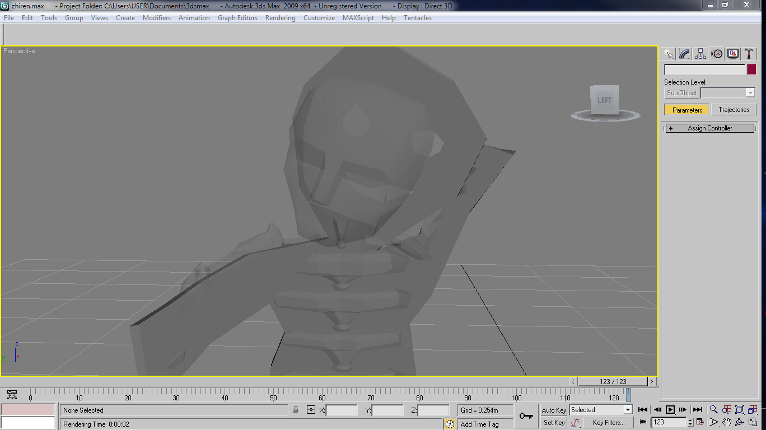Image resolution: width=766 pixels, height=430 pixels.
Task: Expand the Assign Controller rollout
Action: [x=709, y=128]
